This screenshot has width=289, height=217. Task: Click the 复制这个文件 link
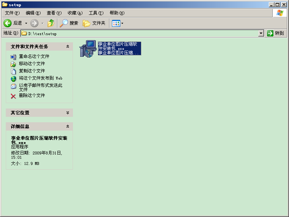click(32, 71)
